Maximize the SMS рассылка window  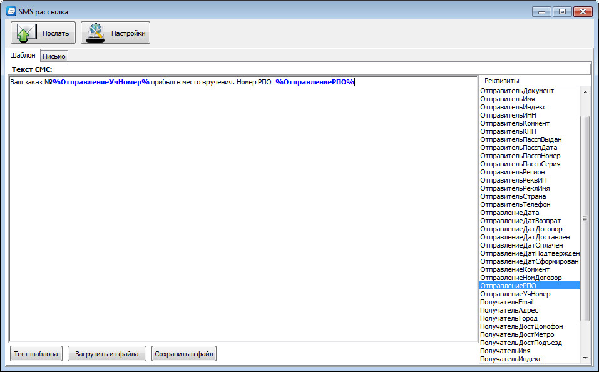[x=562, y=12]
